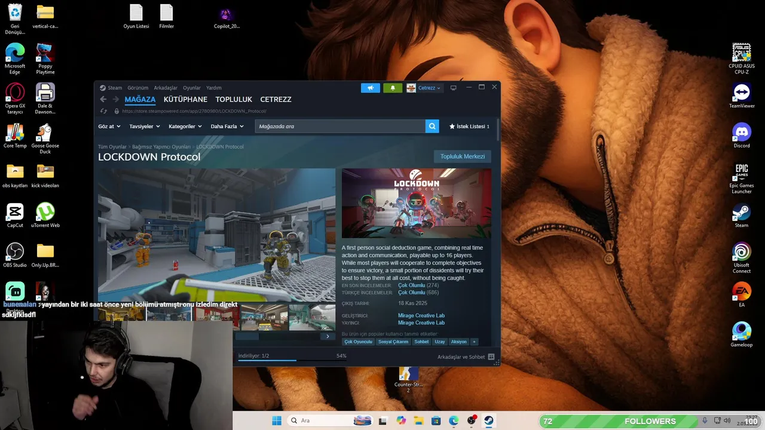Expand the Daha Fazla dropdown
This screenshot has height=430, width=765.
(227, 127)
